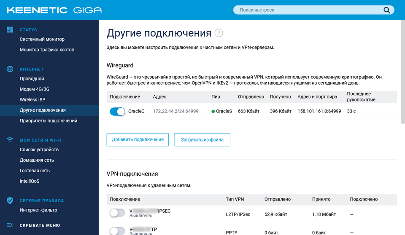
Task: Open IntelliQoS settings
Action: pos(30,181)
